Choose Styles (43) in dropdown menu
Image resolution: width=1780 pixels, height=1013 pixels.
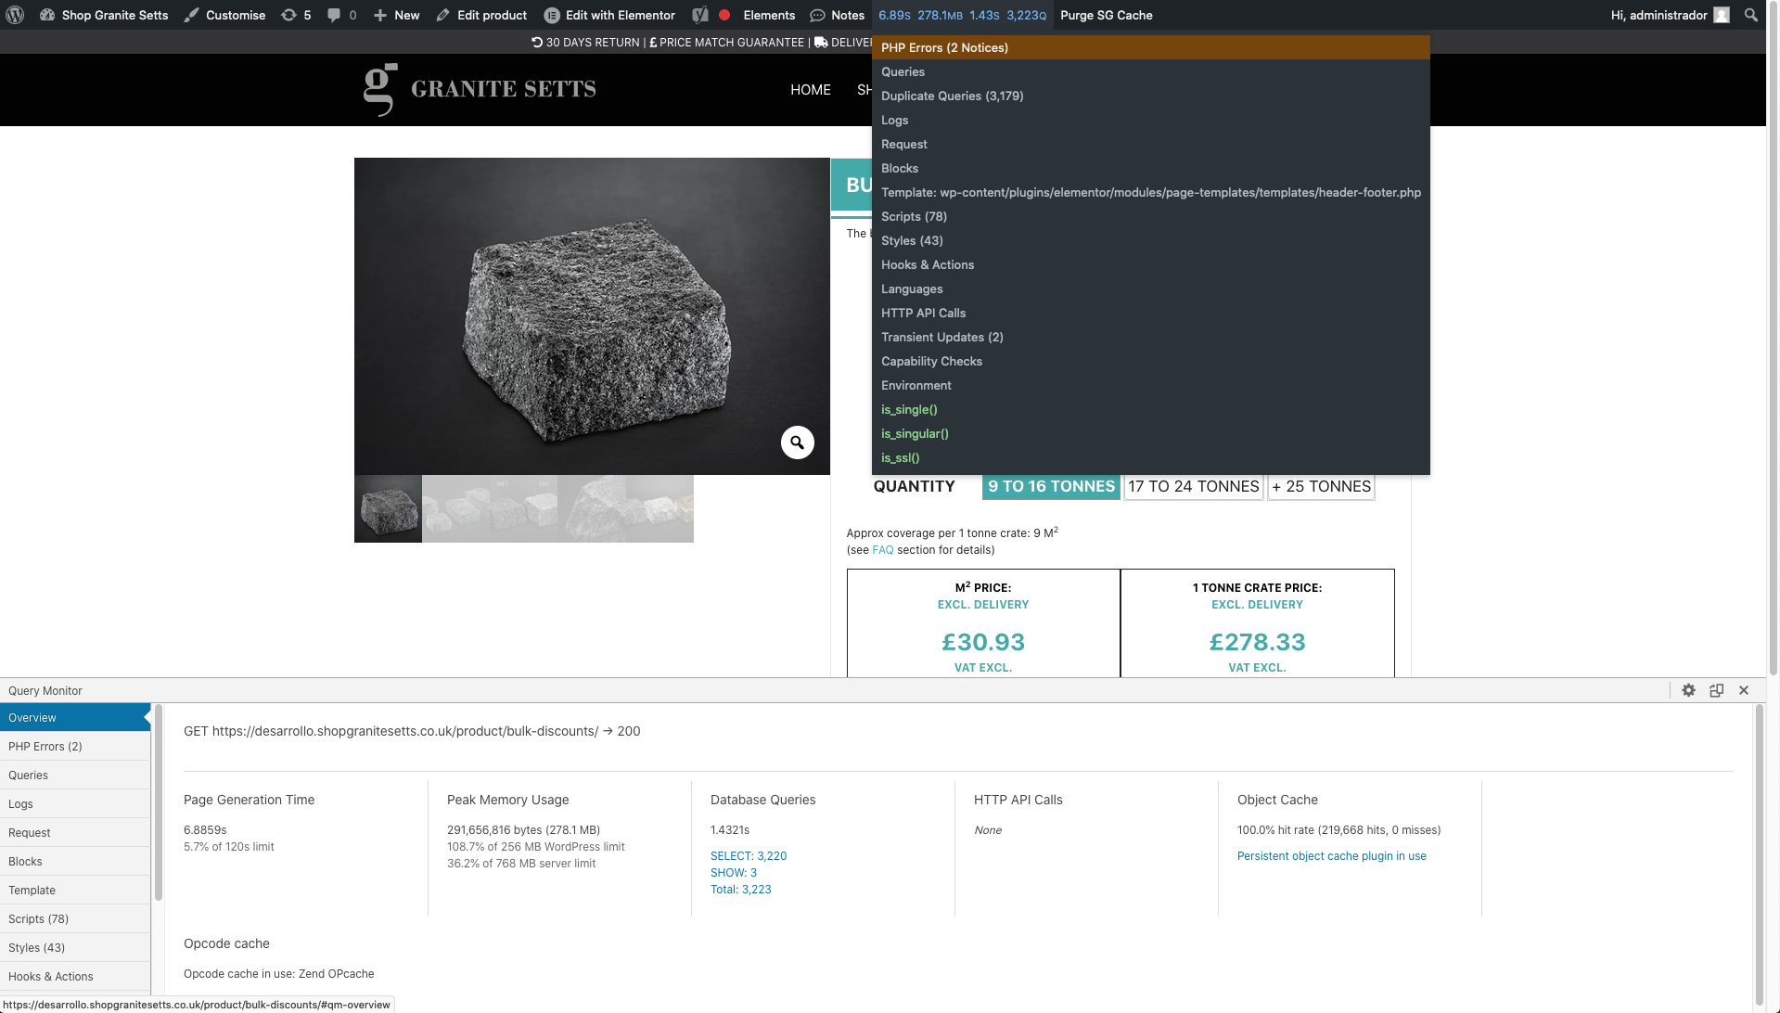click(x=1150, y=240)
